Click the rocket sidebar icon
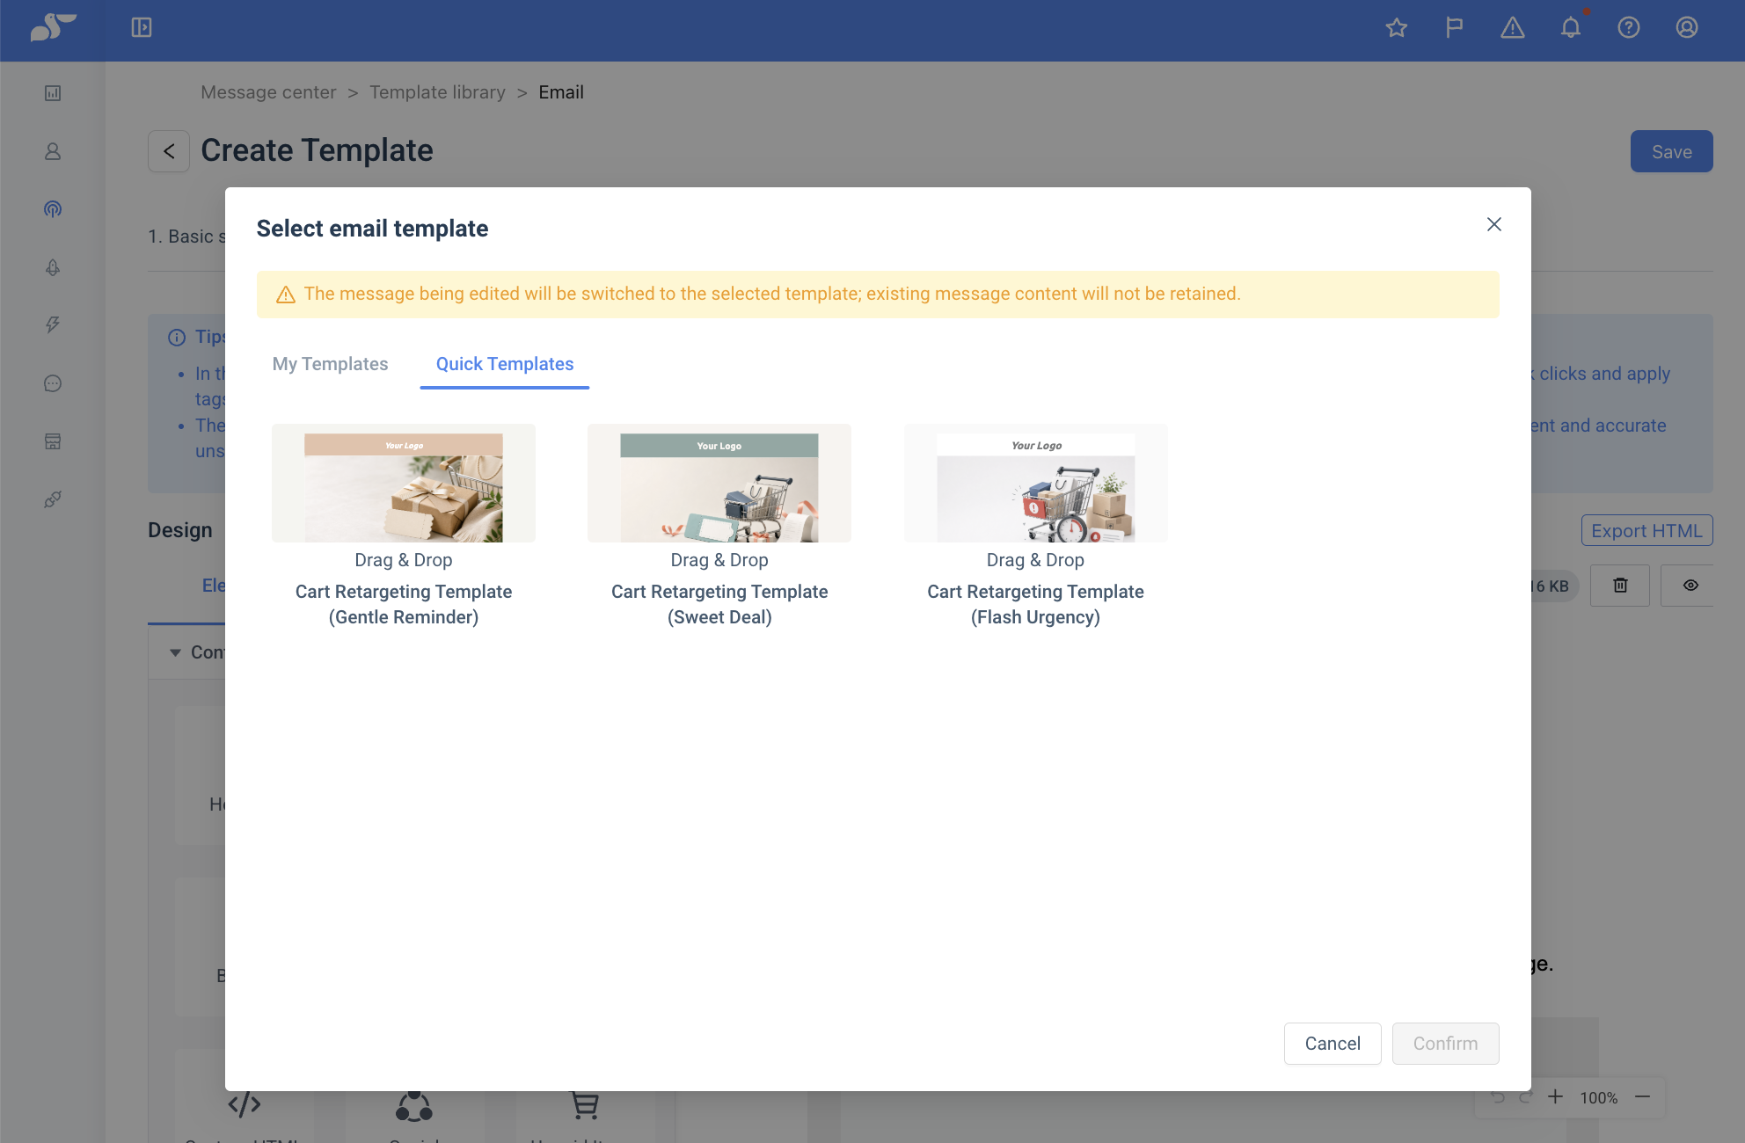The image size is (1745, 1143). pyautogui.click(x=53, y=267)
